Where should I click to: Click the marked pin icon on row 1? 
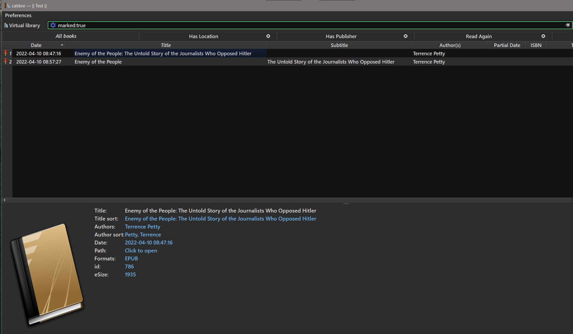coord(5,53)
